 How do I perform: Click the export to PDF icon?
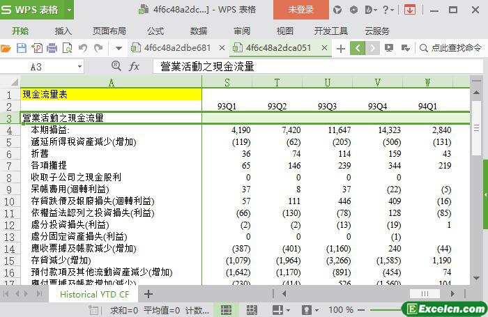(x=37, y=48)
